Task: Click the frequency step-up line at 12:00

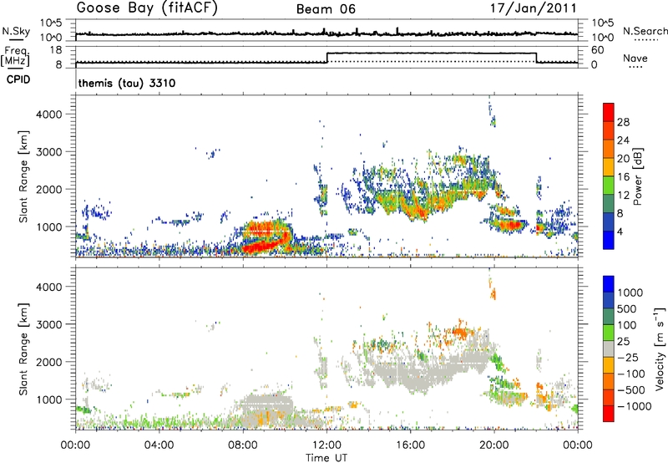Action: pos(326,58)
